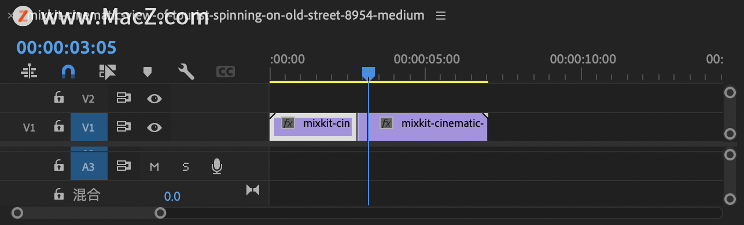Hide the V2 track with eye icon

(154, 99)
